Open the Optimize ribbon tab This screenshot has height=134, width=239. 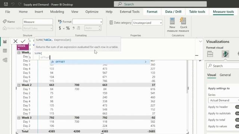click(x=92, y=12)
